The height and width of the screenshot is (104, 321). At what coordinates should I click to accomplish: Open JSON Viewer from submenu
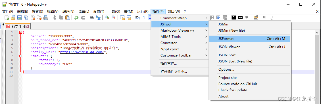point(250,47)
